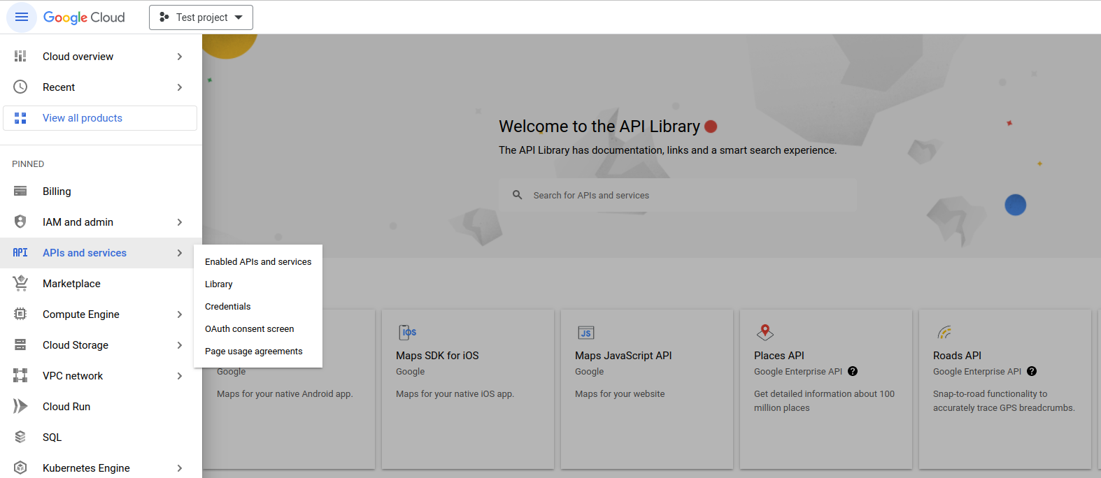The image size is (1101, 478).
Task: Click the Recent clock icon
Action: click(20, 87)
